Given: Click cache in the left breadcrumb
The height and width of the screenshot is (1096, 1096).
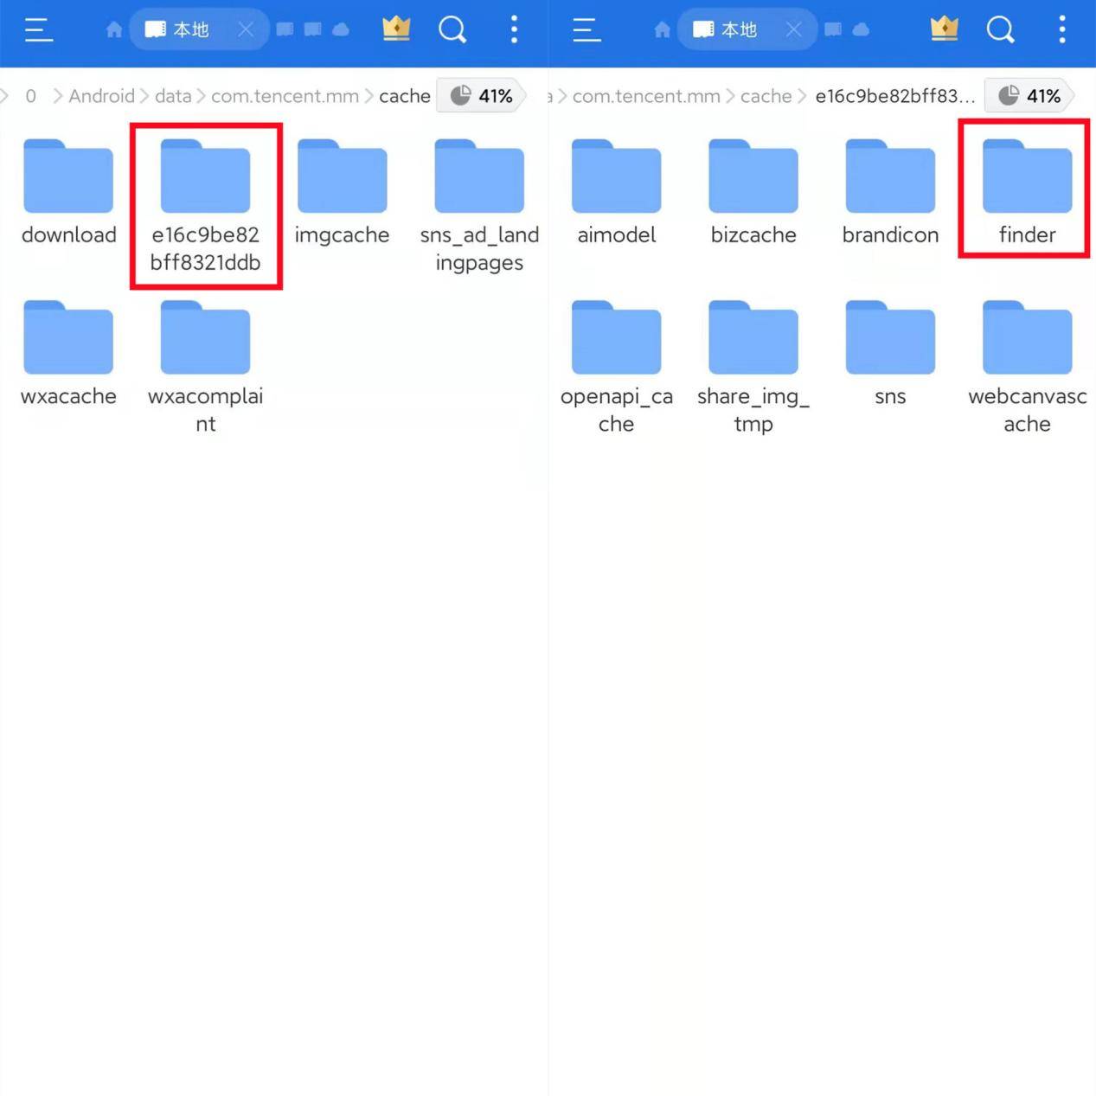Looking at the screenshot, I should tap(405, 96).
